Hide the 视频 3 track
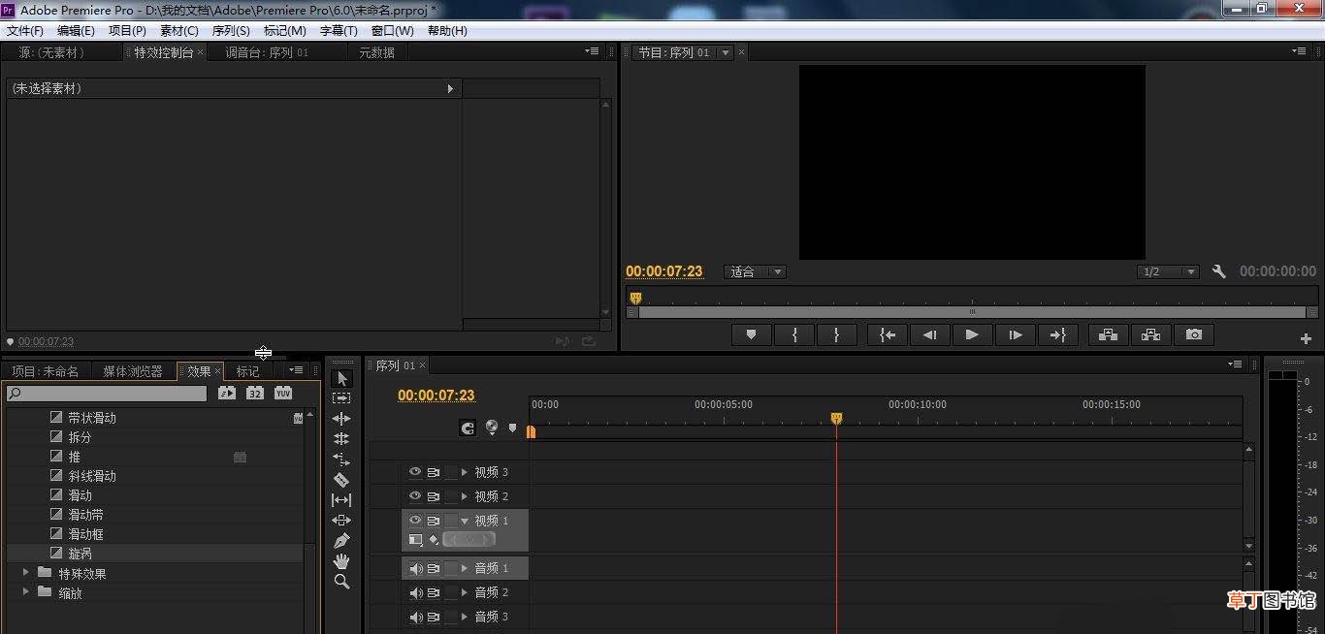This screenshot has width=1325, height=634. 415,472
